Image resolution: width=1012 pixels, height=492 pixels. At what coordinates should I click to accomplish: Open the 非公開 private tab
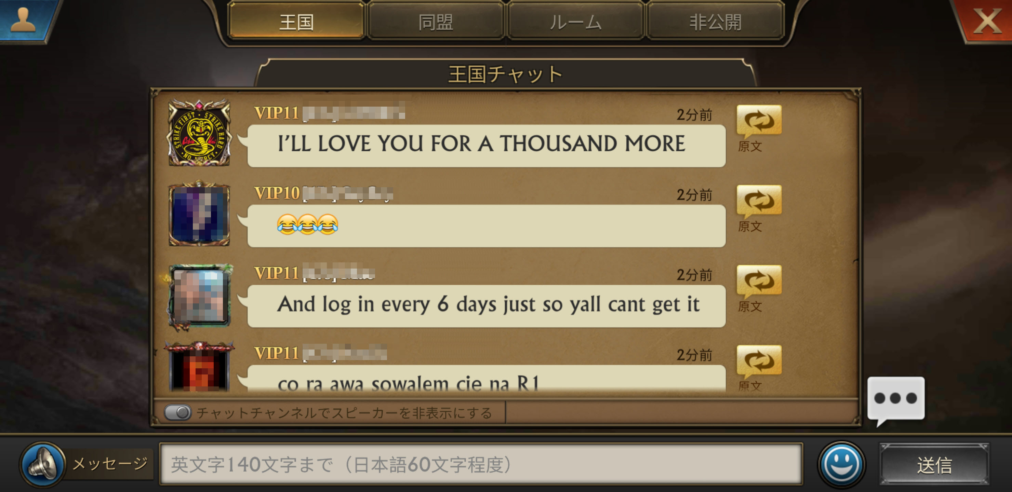tap(715, 22)
